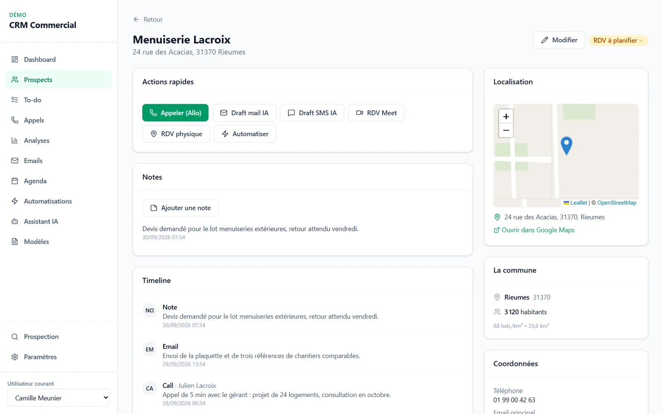Click the map location pin marker
663x414 pixels.
[x=566, y=146]
